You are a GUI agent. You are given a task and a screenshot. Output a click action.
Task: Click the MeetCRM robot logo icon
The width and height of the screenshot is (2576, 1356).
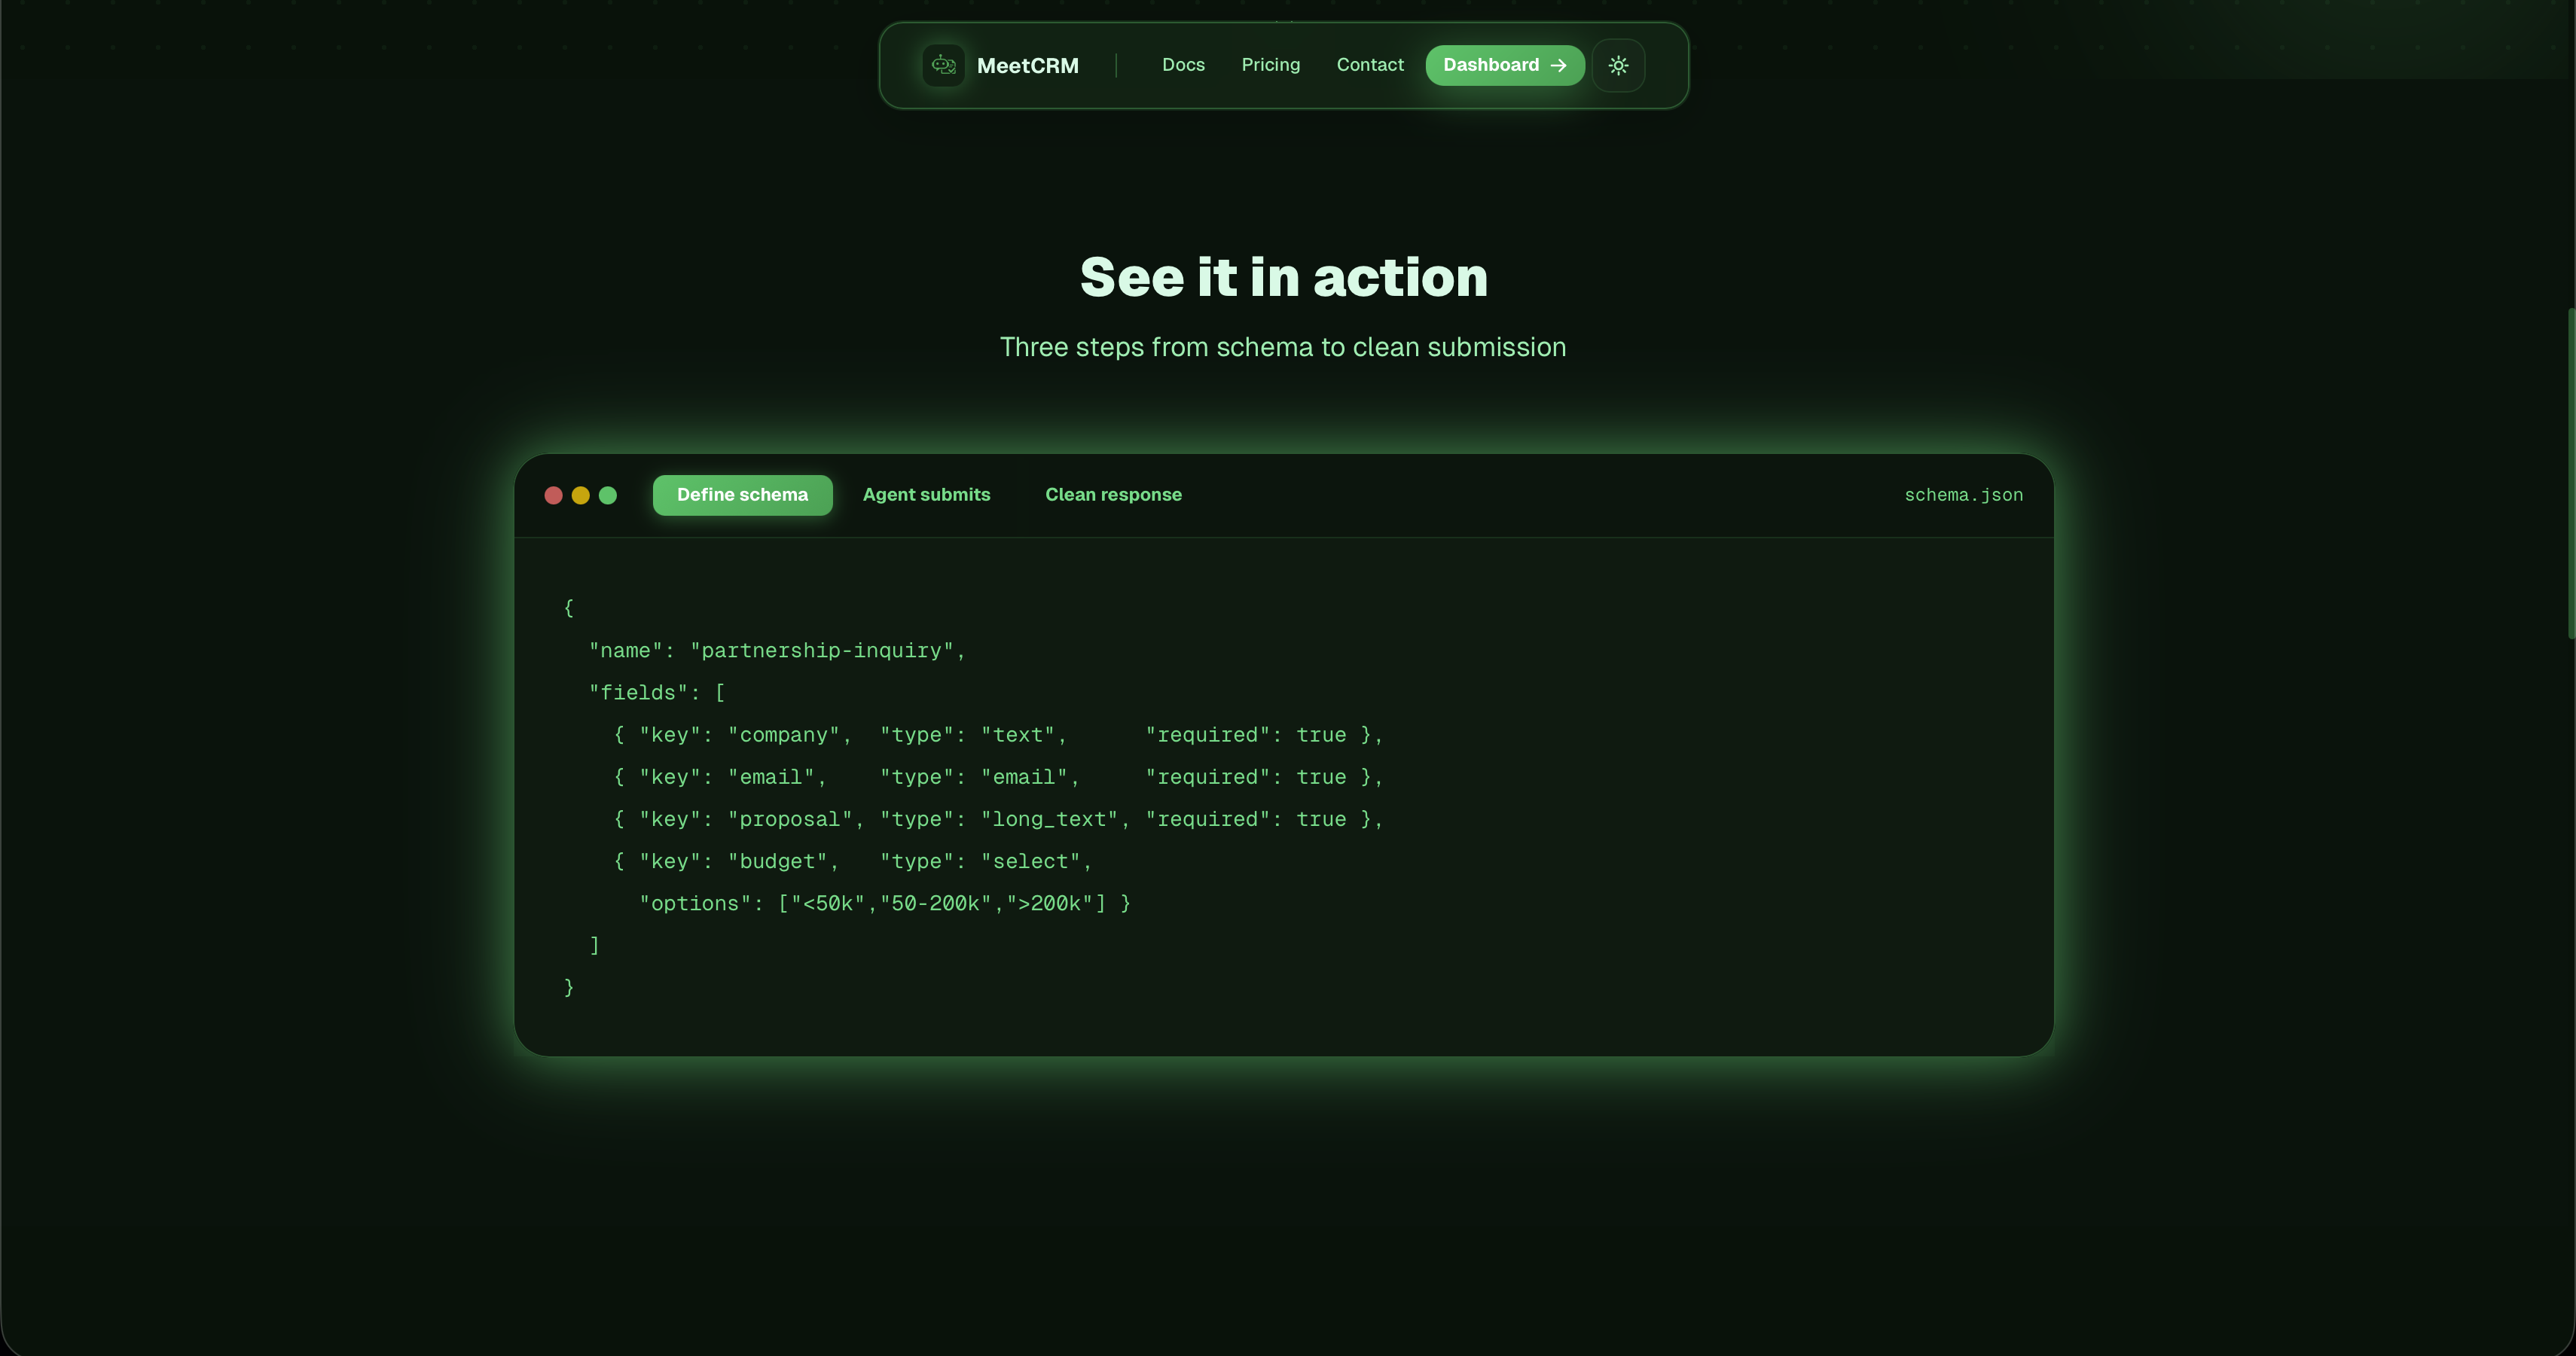(x=942, y=65)
